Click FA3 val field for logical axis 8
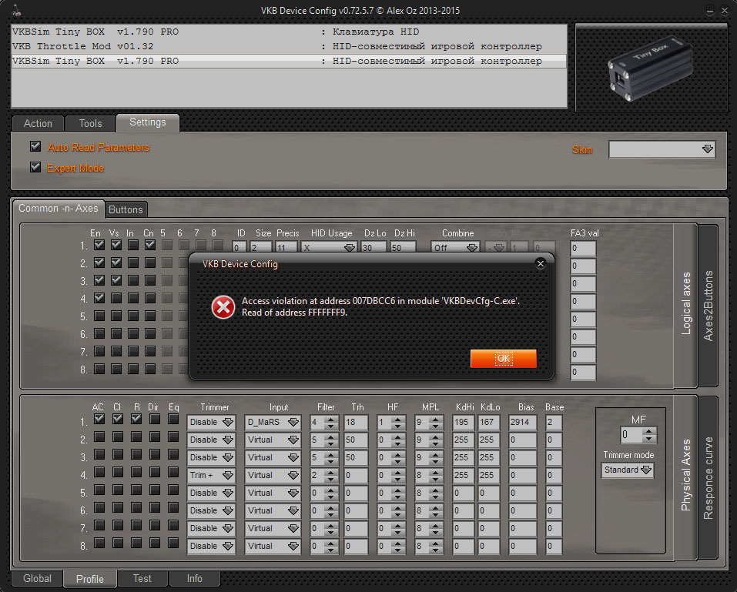 tap(583, 373)
